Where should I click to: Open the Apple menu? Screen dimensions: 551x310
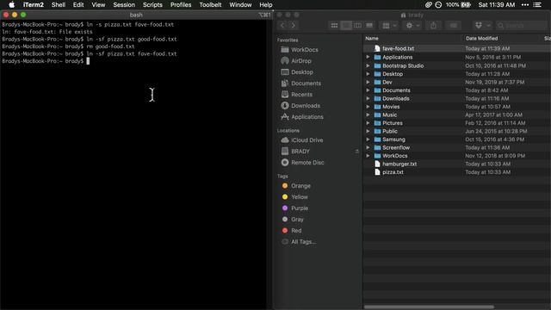[11, 5]
